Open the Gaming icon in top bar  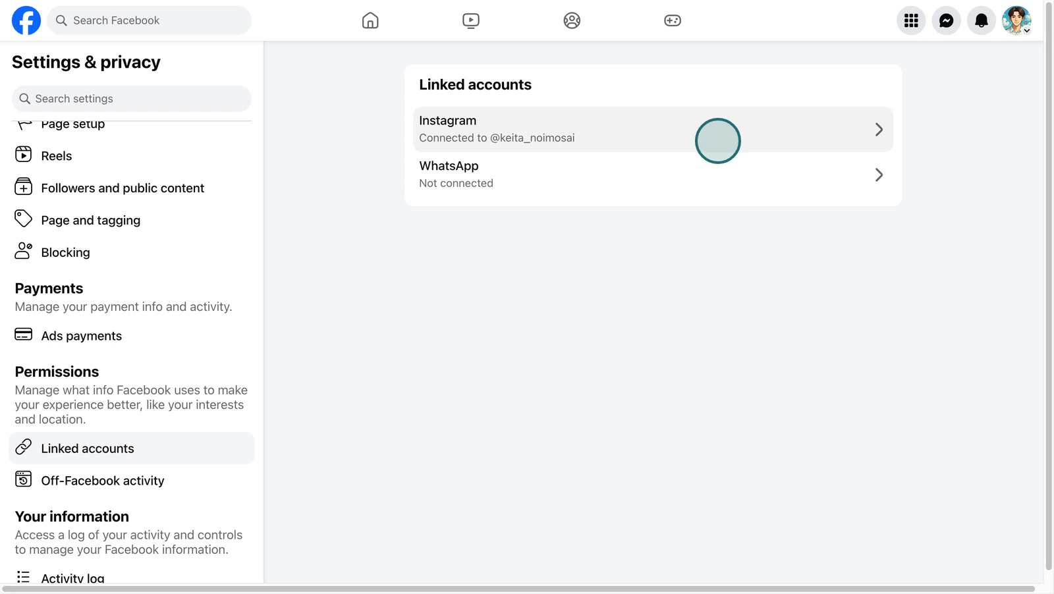coord(673,20)
